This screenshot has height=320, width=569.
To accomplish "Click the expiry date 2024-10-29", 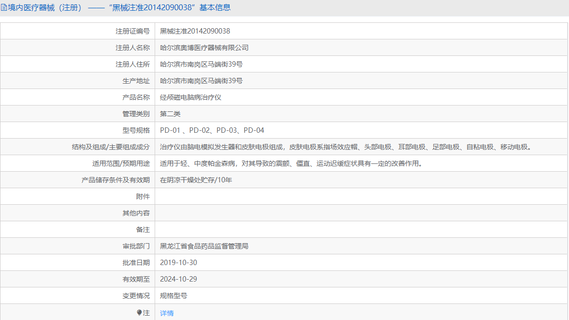I will click(178, 279).
